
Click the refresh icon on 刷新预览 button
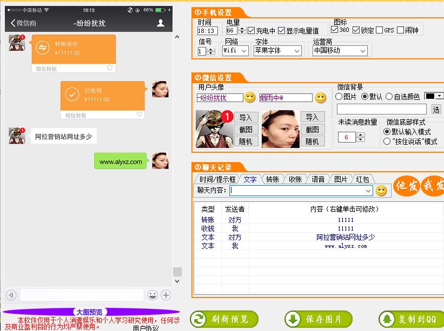[x=198, y=319]
